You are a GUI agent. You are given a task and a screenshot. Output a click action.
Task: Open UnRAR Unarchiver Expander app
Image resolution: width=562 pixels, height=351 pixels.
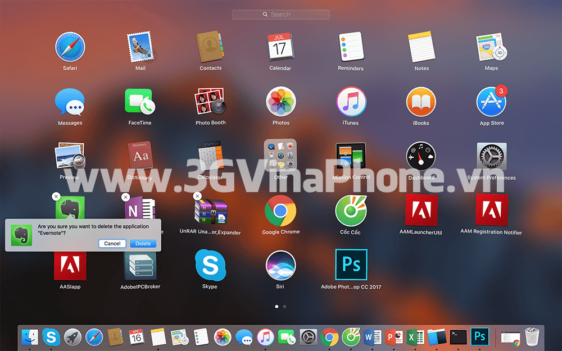pyautogui.click(x=211, y=211)
